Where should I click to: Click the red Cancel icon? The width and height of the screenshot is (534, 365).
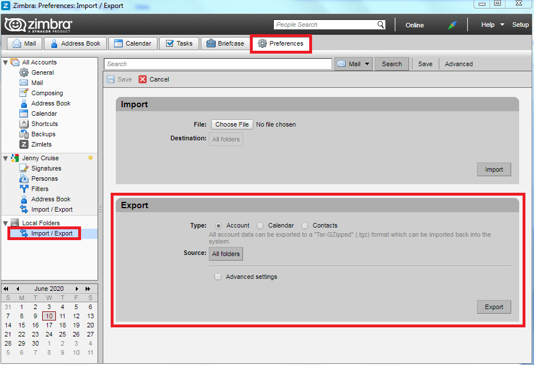pos(143,79)
